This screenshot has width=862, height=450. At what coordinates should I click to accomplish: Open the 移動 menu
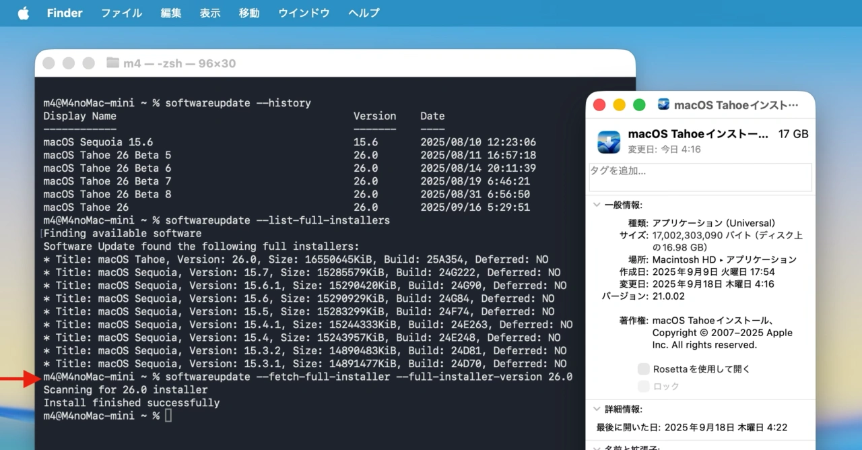coord(248,13)
